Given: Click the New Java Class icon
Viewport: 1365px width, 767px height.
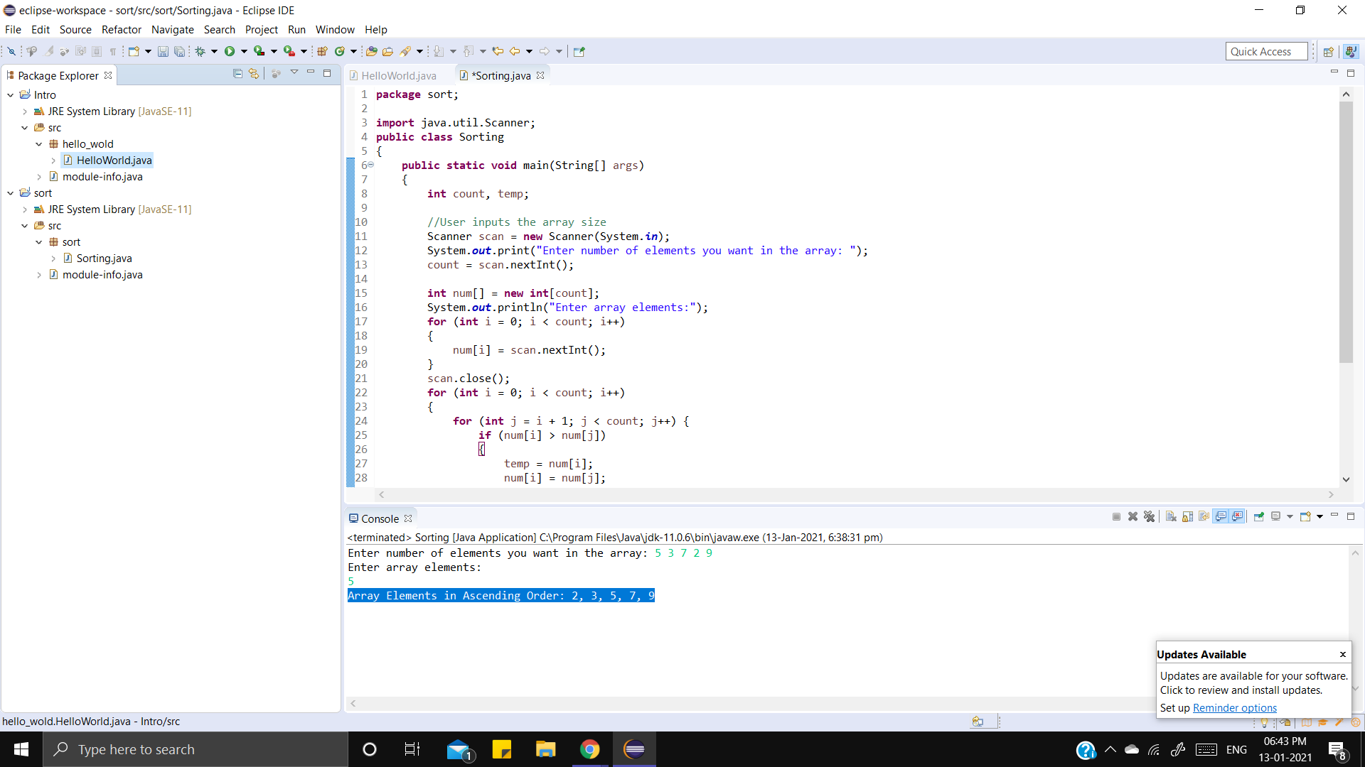Looking at the screenshot, I should tap(340, 51).
